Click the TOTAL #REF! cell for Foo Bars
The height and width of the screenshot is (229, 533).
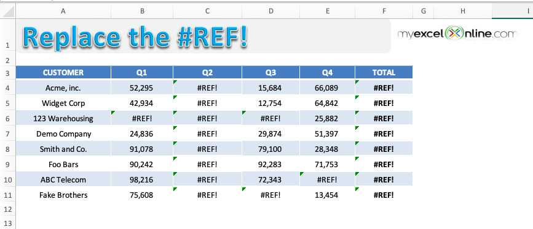[x=384, y=164]
